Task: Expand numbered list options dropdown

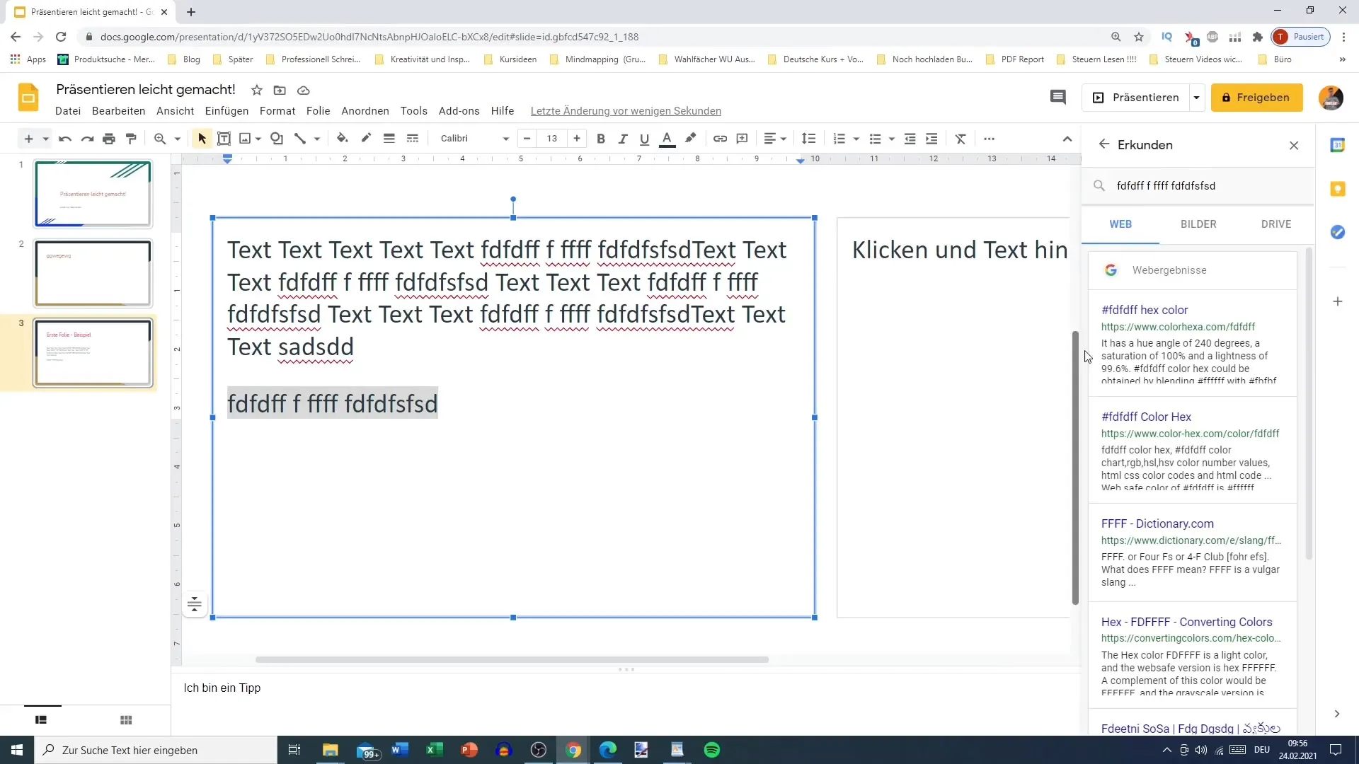Action: point(856,139)
